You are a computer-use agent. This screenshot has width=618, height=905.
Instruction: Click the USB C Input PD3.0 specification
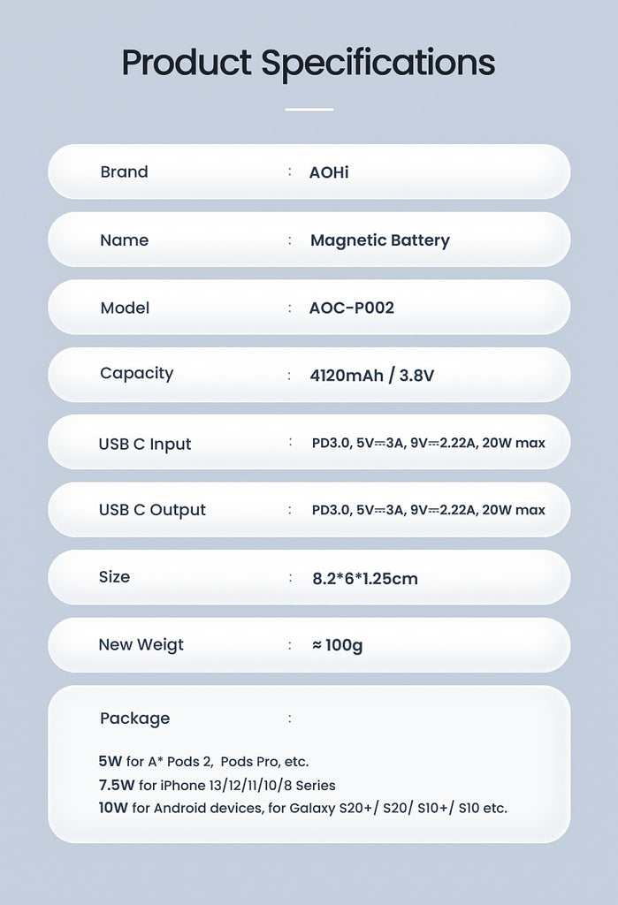429,444
